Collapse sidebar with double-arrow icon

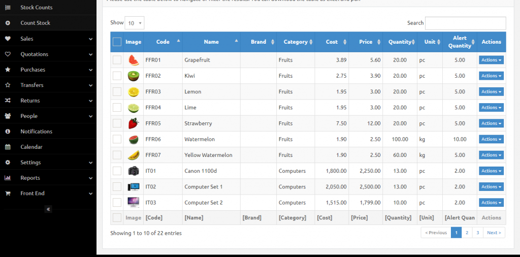(x=48, y=209)
